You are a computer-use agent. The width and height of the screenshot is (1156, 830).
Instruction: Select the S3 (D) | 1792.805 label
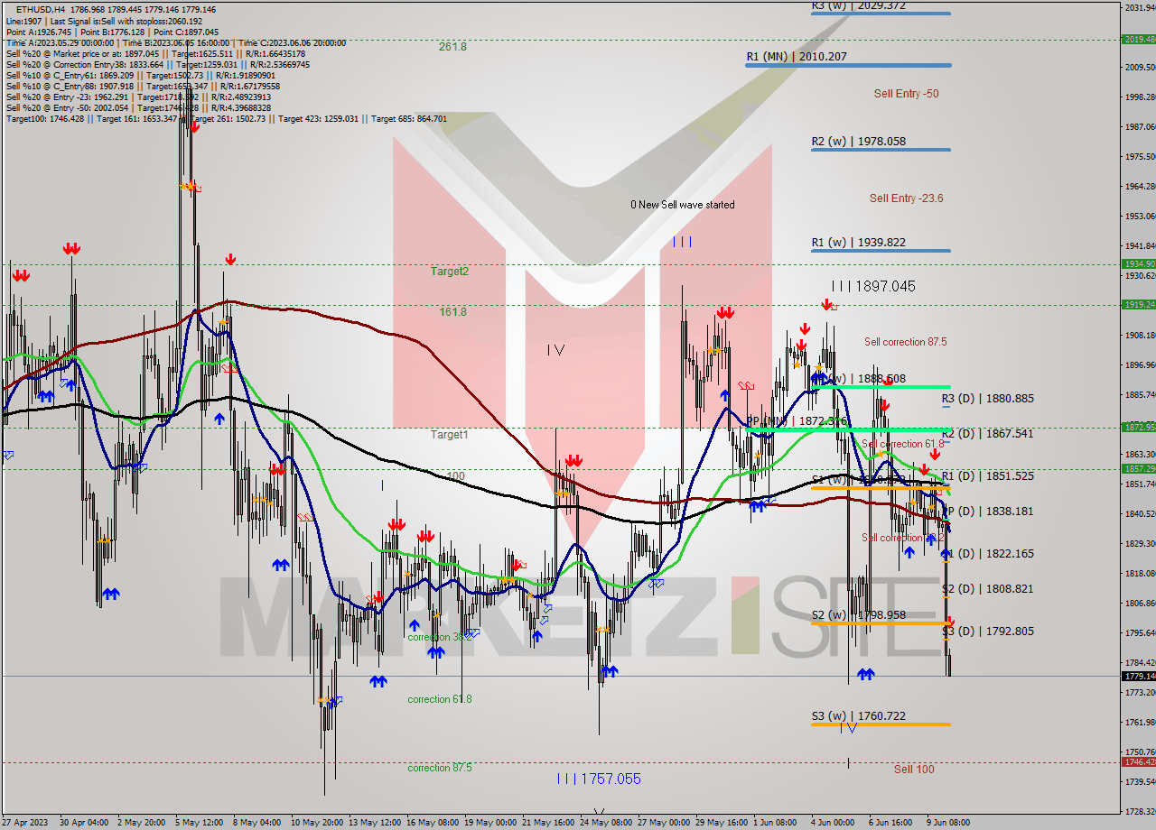click(x=988, y=632)
